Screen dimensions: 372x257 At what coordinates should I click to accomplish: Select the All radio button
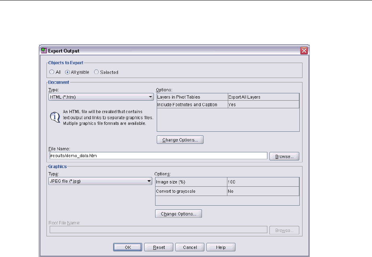pyautogui.click(x=51, y=72)
